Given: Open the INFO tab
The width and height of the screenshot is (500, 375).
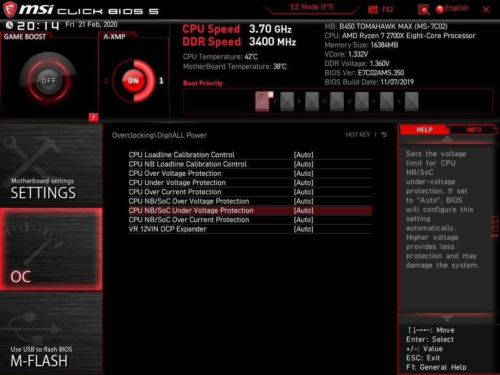Looking at the screenshot, I should coord(474,129).
